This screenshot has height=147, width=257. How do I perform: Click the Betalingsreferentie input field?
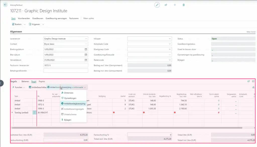pos(66,70)
